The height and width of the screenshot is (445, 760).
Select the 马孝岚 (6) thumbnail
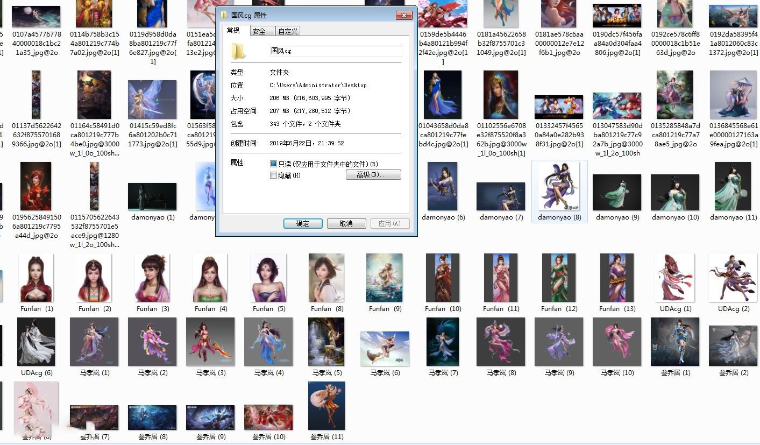click(385, 349)
